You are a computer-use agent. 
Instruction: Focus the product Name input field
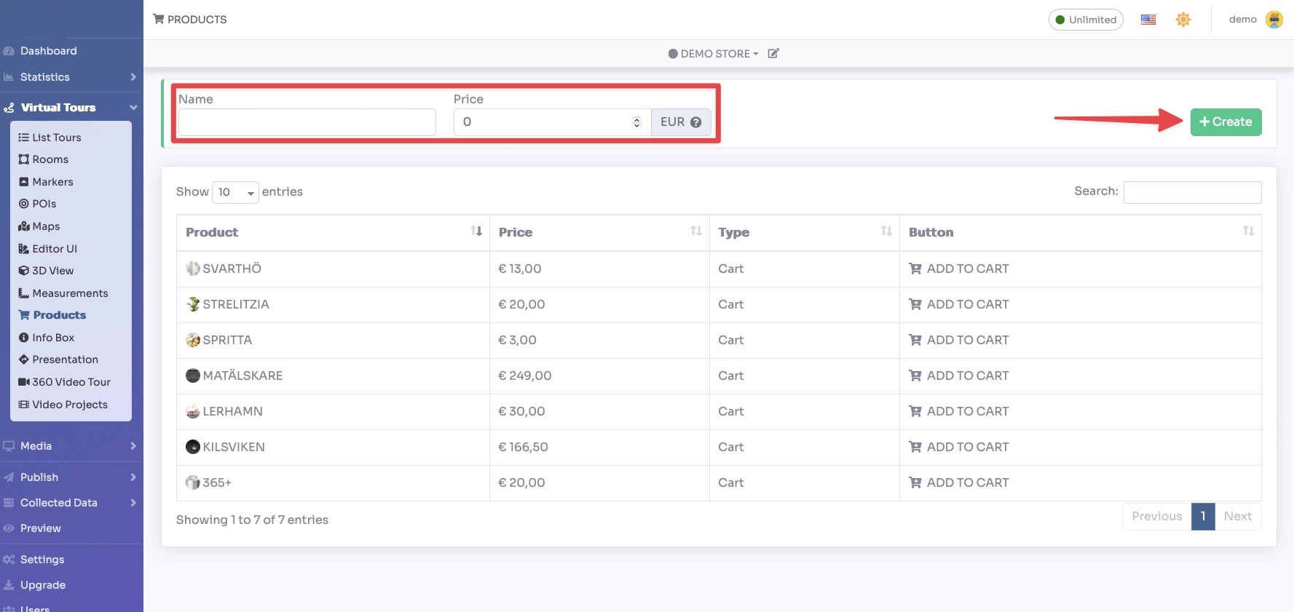click(x=307, y=122)
